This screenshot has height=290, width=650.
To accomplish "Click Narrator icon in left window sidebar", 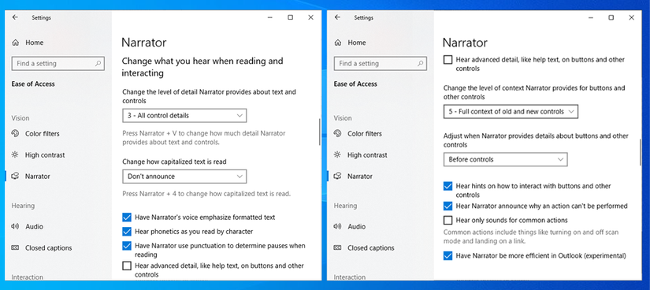I will coord(15,176).
